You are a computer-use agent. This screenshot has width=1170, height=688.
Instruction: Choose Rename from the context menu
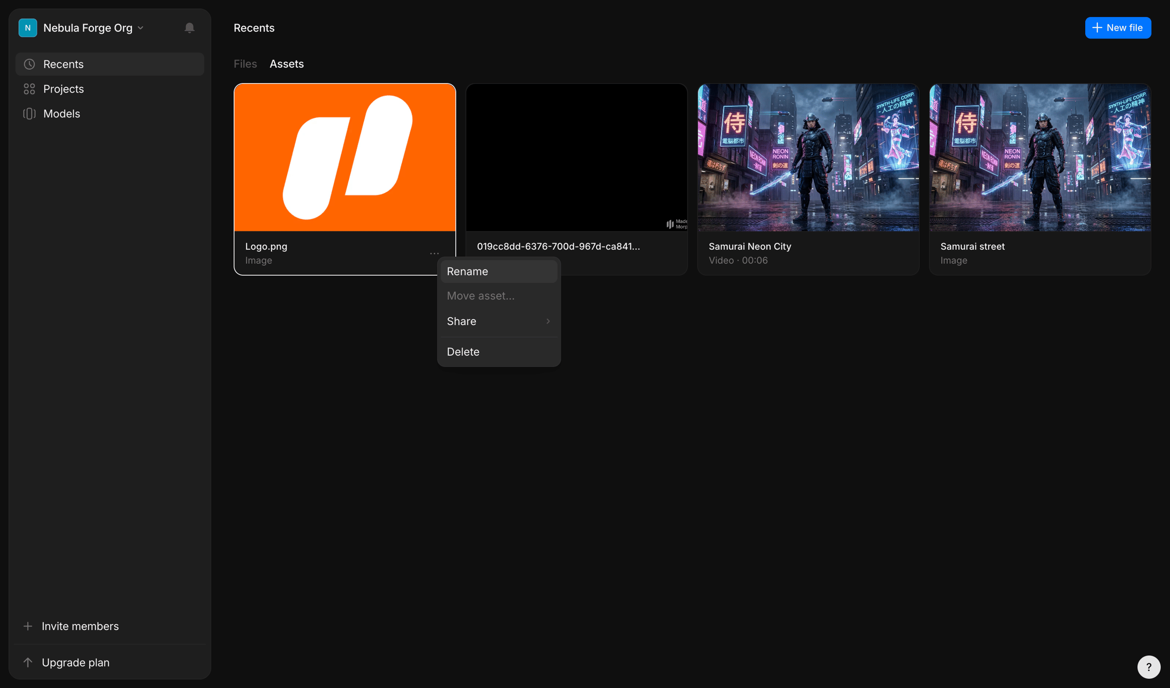point(499,271)
